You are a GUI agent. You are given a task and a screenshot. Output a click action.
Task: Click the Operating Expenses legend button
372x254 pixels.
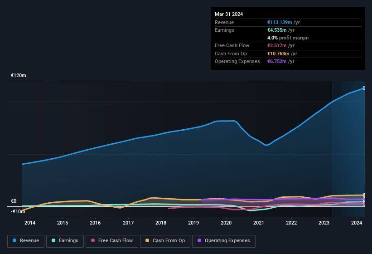click(224, 241)
